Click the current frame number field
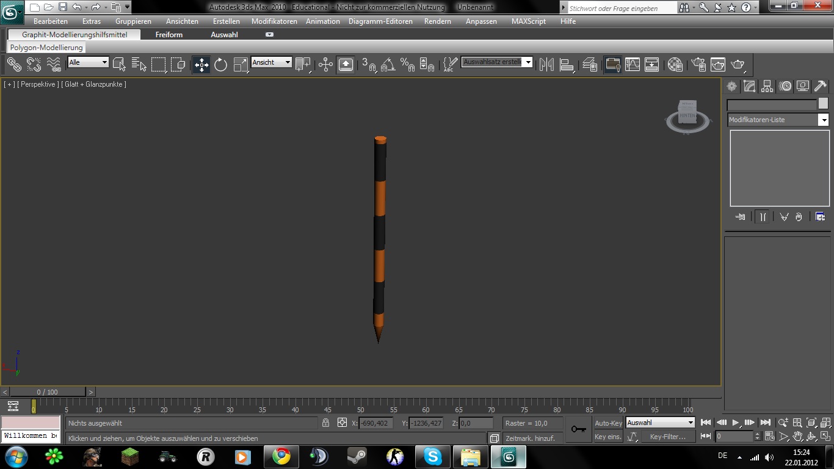The image size is (834, 469). [x=734, y=436]
